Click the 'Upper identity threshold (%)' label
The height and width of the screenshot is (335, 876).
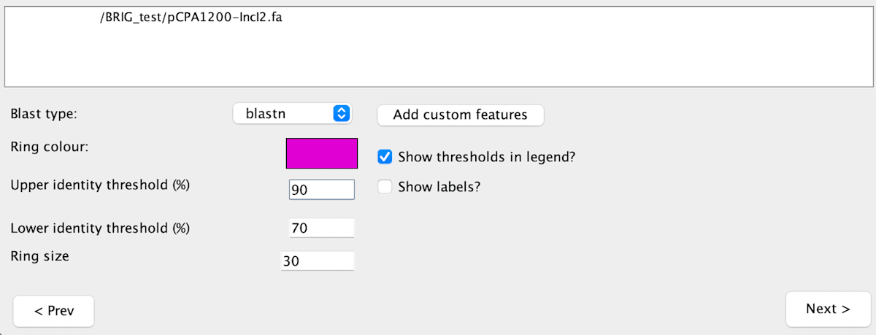point(100,185)
